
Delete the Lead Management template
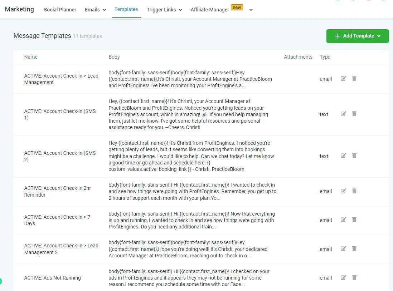(354, 78)
